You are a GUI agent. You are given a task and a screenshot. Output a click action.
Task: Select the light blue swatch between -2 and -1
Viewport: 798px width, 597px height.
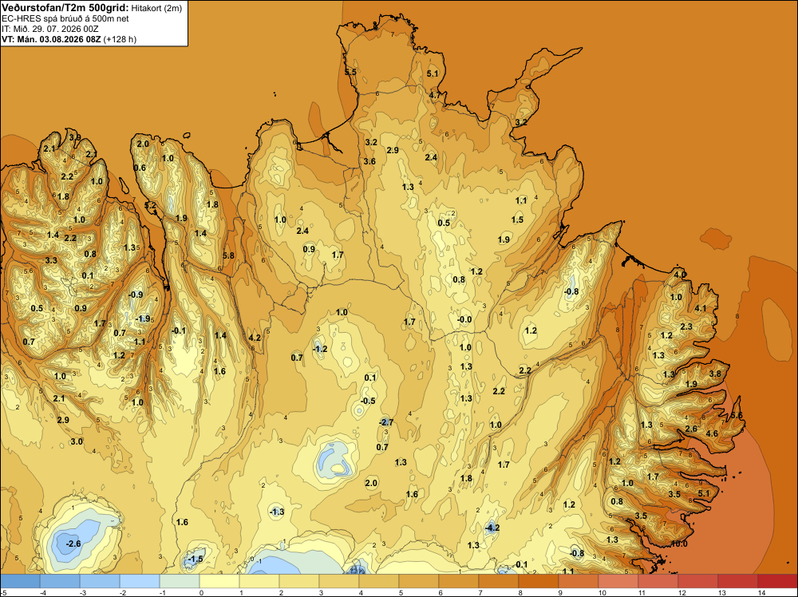pos(140,581)
